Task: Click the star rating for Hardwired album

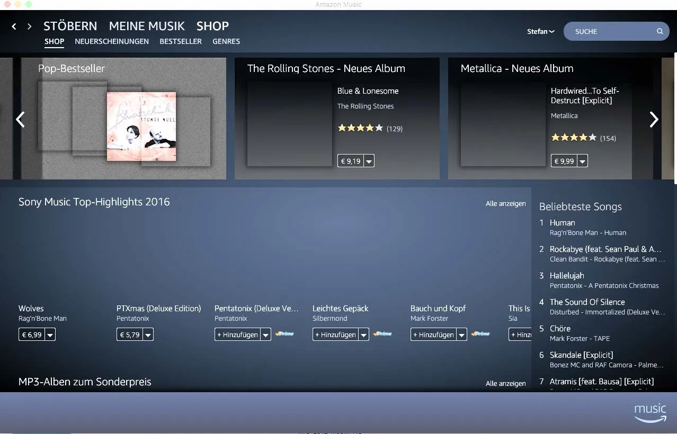Action: coord(573,138)
